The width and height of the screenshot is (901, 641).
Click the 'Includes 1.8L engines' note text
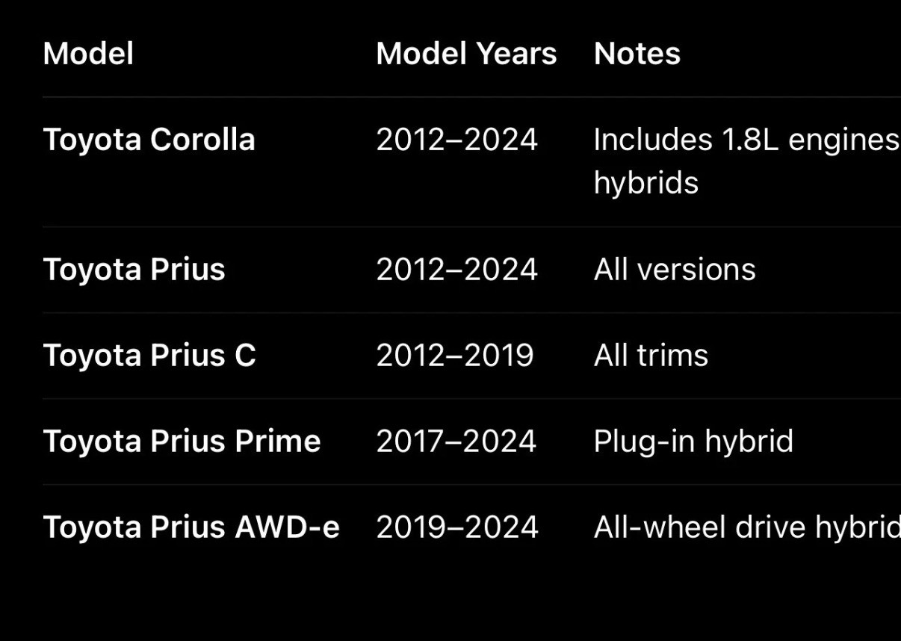click(746, 140)
